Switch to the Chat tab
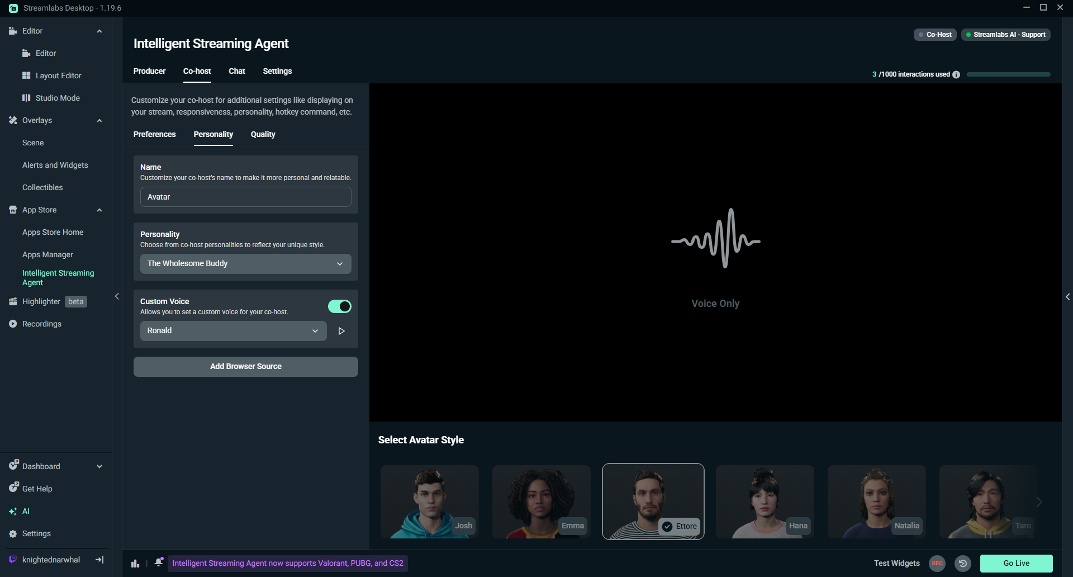Image resolution: width=1073 pixels, height=577 pixels. (x=236, y=71)
